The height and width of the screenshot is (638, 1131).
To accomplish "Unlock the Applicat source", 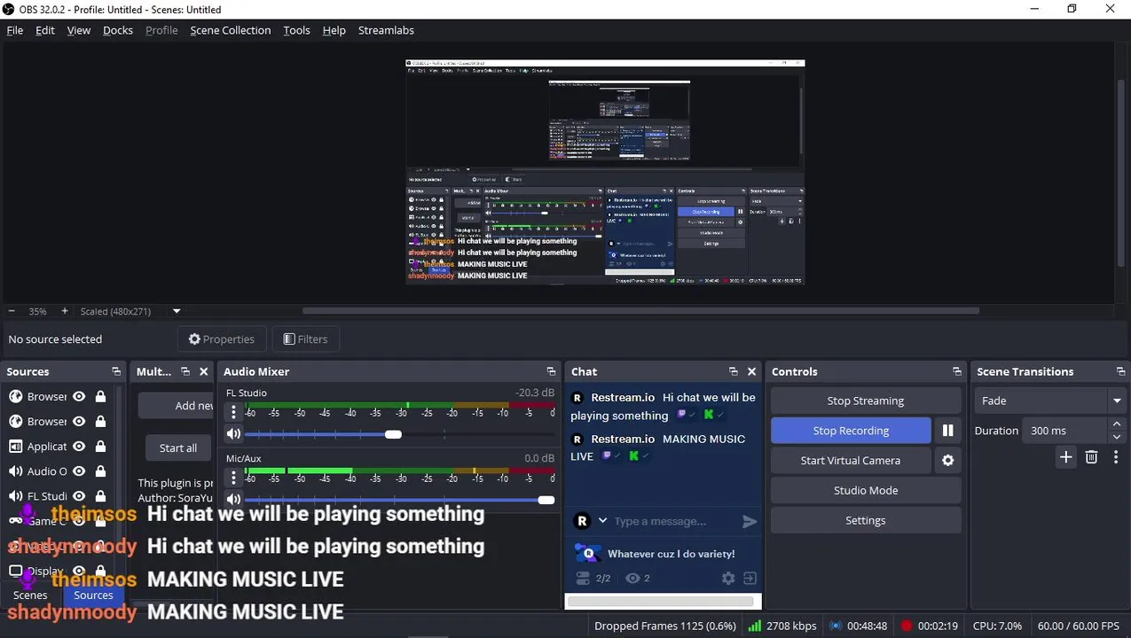I will [x=100, y=447].
